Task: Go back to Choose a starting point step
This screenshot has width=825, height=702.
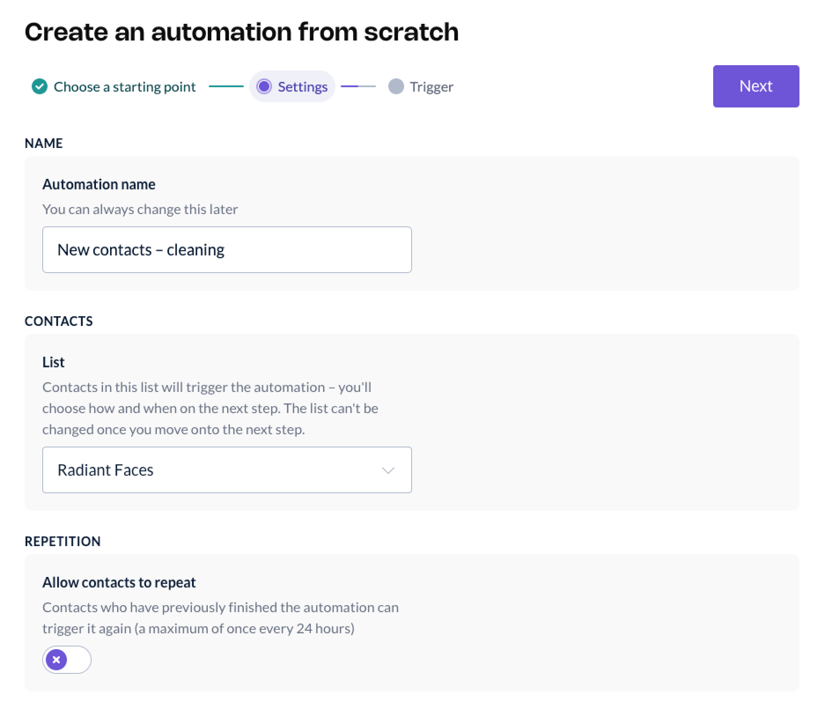Action: [x=125, y=87]
